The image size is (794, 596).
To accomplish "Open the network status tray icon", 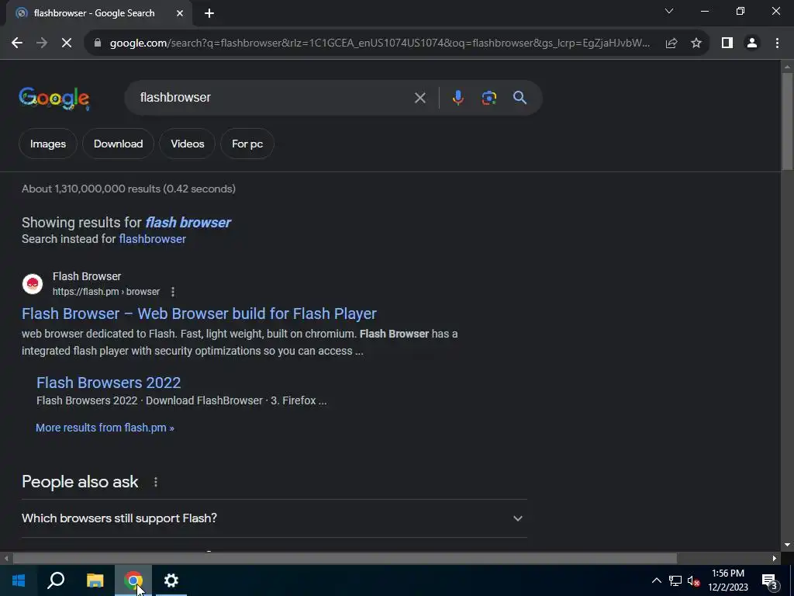I will pos(675,580).
